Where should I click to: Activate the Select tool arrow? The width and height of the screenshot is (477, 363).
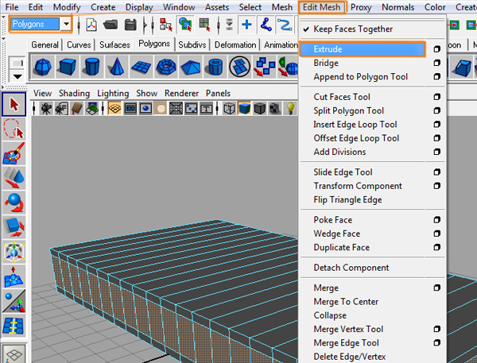[x=14, y=105]
